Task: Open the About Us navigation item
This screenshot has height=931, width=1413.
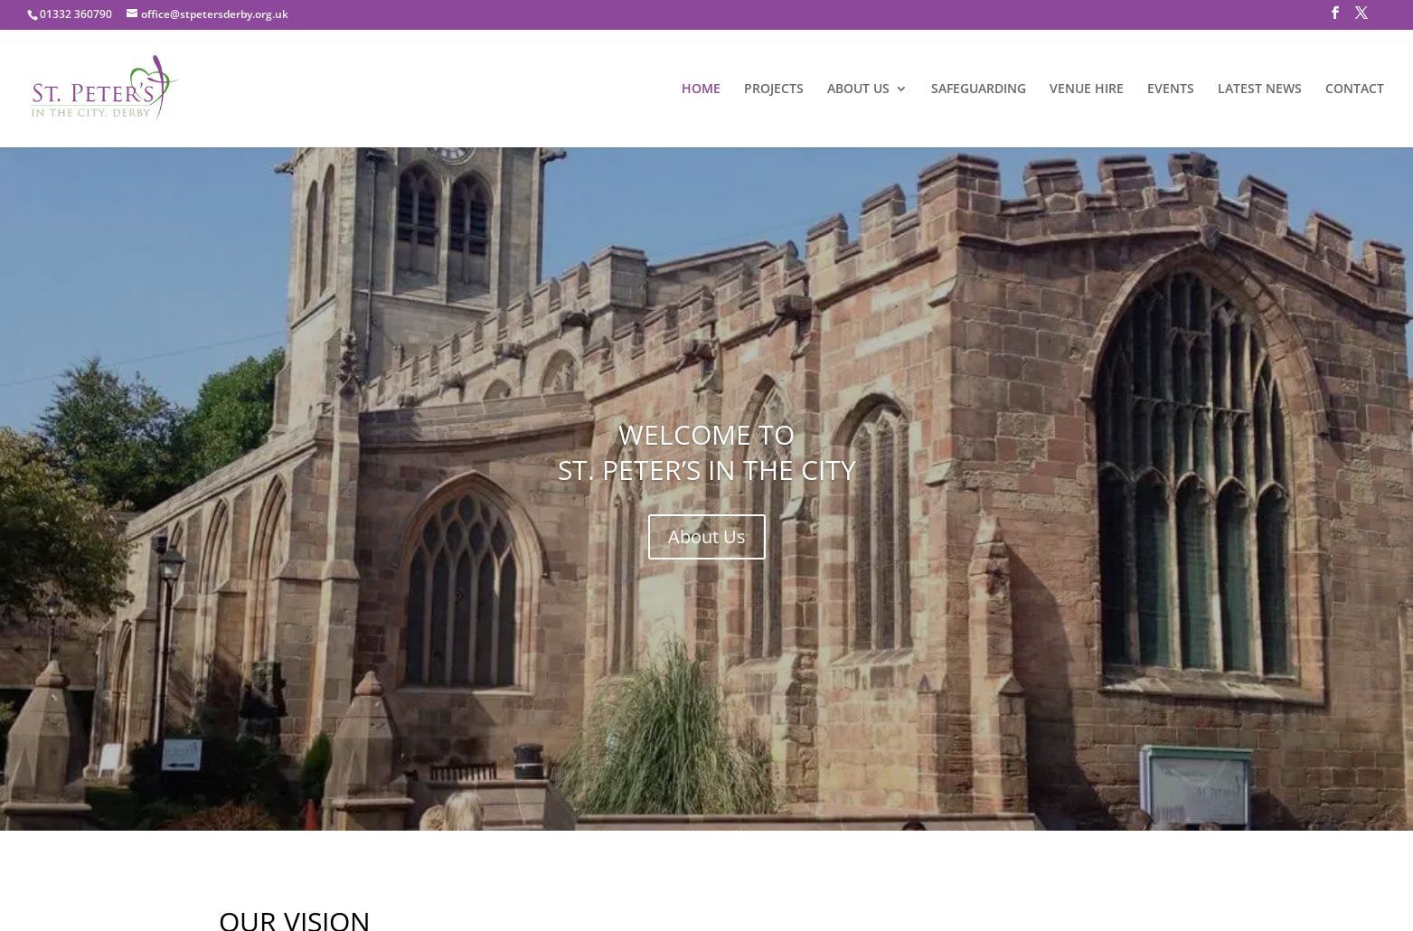Action: [x=857, y=88]
